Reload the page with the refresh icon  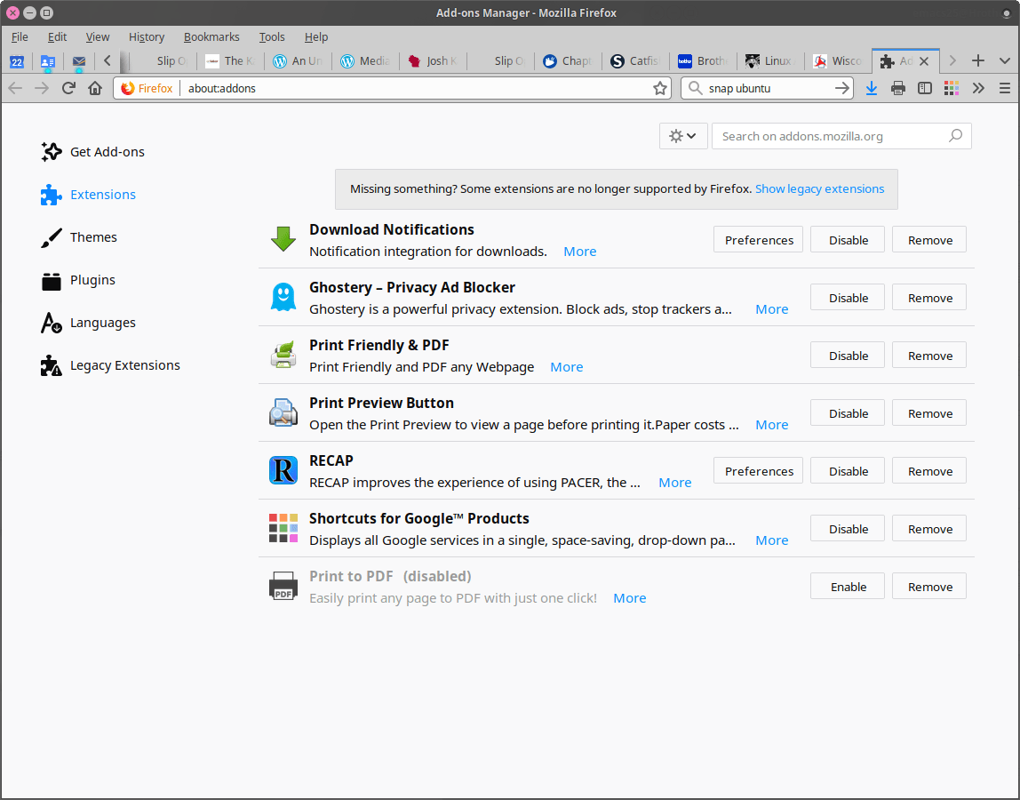[x=68, y=88]
